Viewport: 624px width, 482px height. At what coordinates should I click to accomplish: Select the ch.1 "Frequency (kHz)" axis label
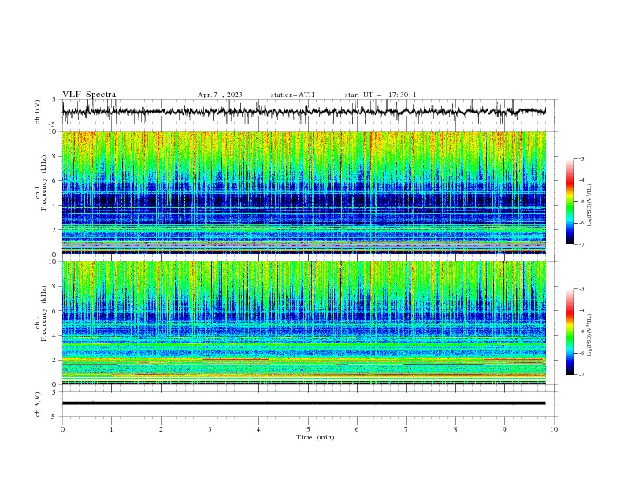tap(44, 184)
